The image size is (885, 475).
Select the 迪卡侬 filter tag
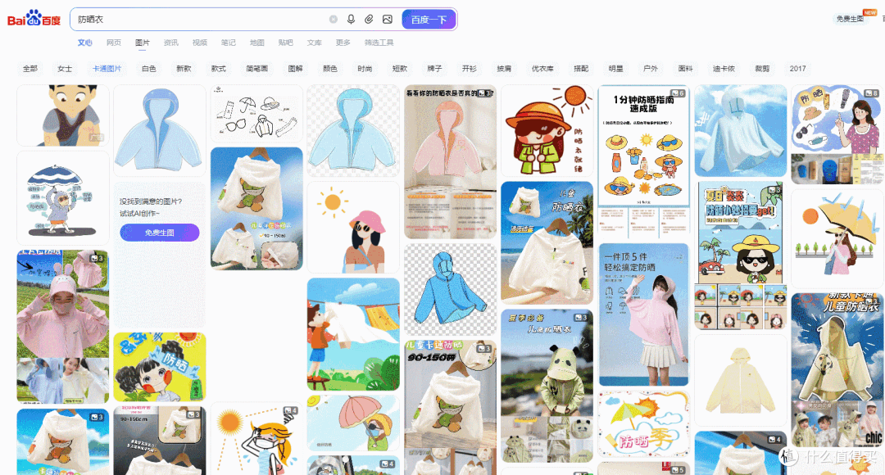pos(724,68)
